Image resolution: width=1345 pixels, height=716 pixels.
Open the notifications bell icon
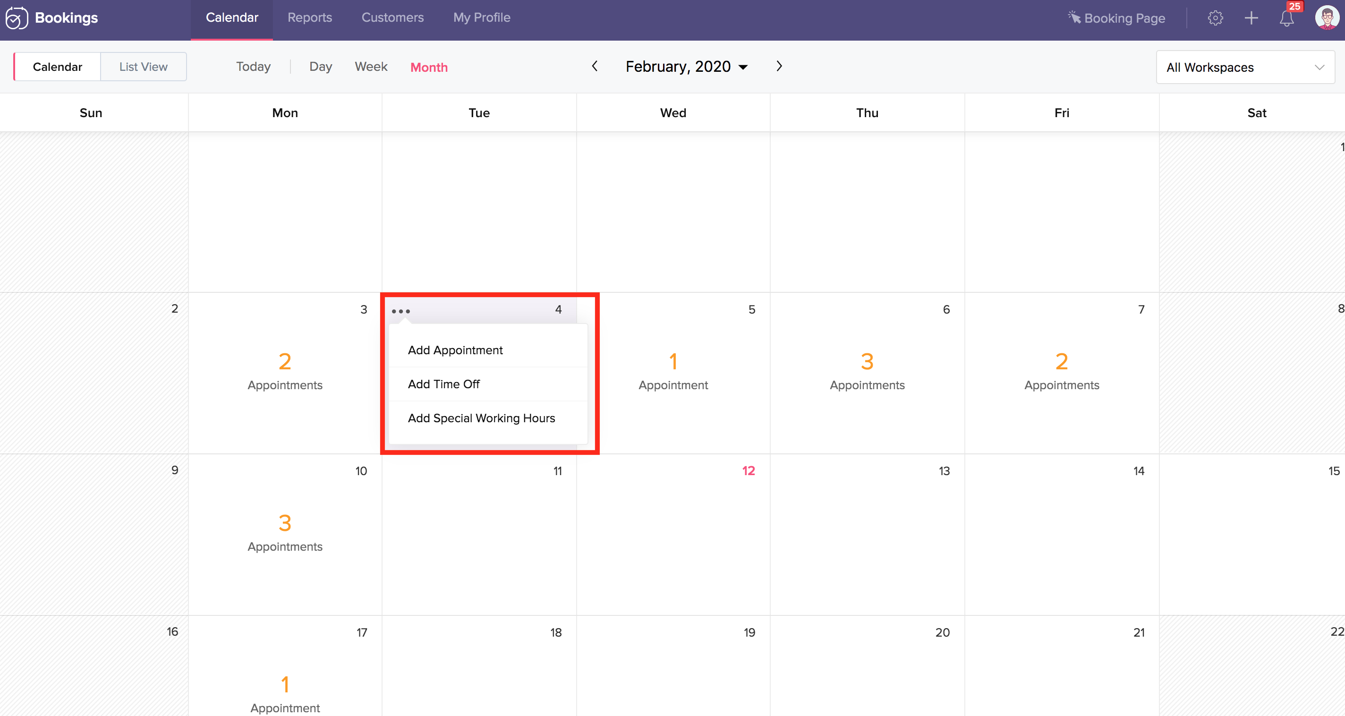[x=1286, y=18]
